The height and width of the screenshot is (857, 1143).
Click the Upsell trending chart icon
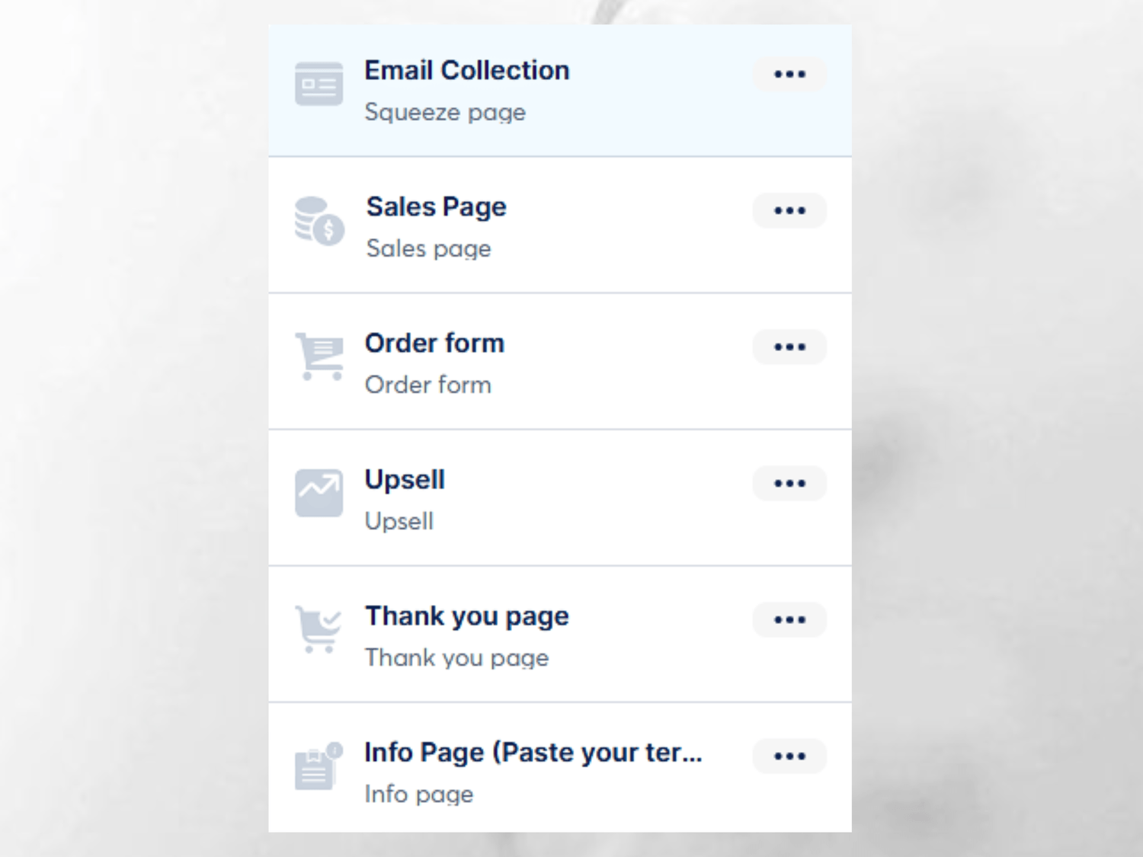(x=319, y=493)
